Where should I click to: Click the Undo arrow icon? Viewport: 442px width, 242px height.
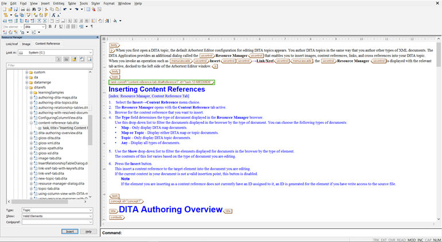pyautogui.click(x=65, y=9)
